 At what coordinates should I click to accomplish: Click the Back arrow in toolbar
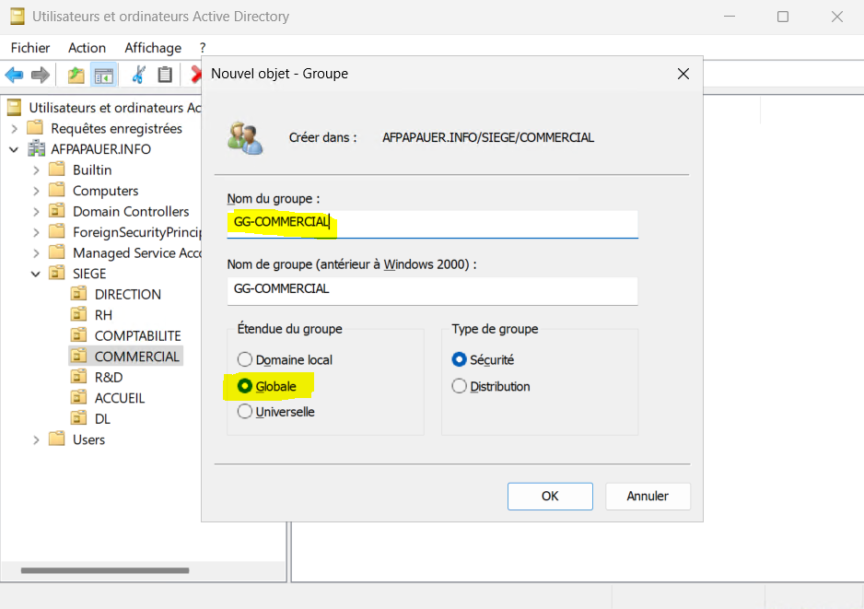14,75
